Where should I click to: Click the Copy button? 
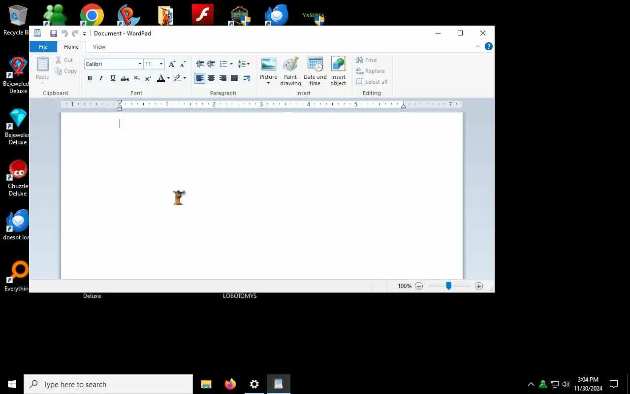pyautogui.click(x=66, y=71)
